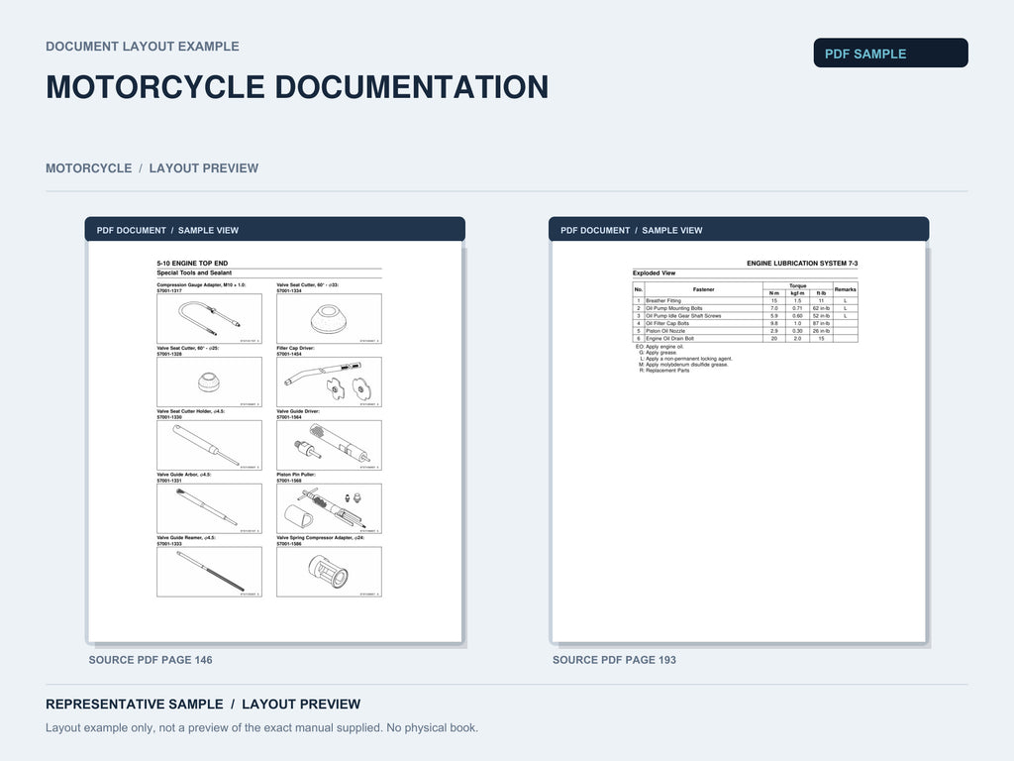The image size is (1014, 761).
Task: Click the "Special Tools and Sealant" subheading
Action: tap(194, 273)
